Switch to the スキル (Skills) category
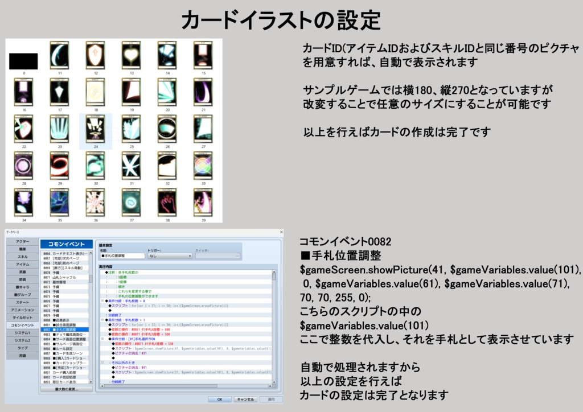The width and height of the screenshot is (583, 412). (x=24, y=256)
